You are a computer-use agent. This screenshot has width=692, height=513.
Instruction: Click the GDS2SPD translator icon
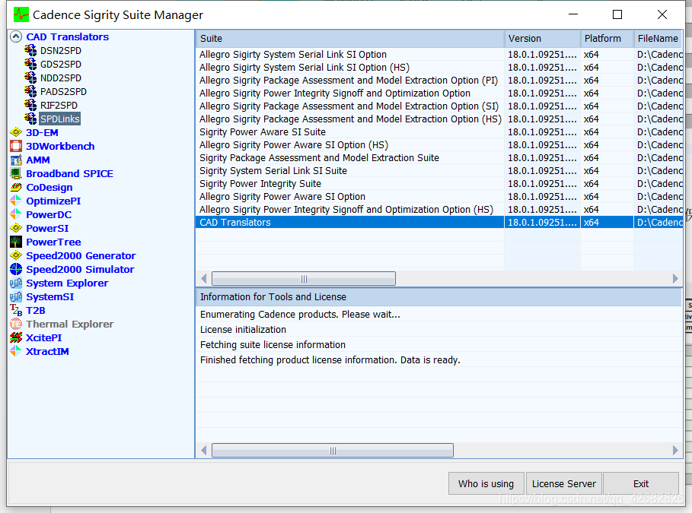(x=30, y=64)
